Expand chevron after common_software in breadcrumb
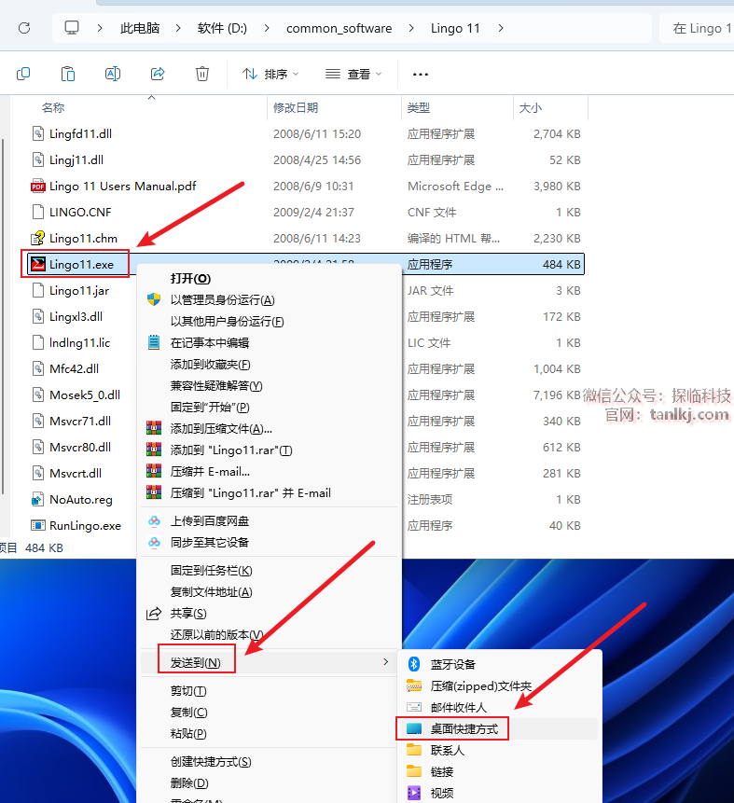 pyautogui.click(x=411, y=28)
